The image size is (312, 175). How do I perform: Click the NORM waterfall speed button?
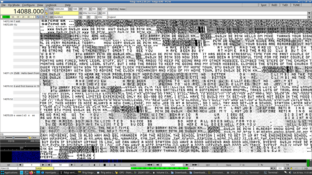click(x=133, y=165)
